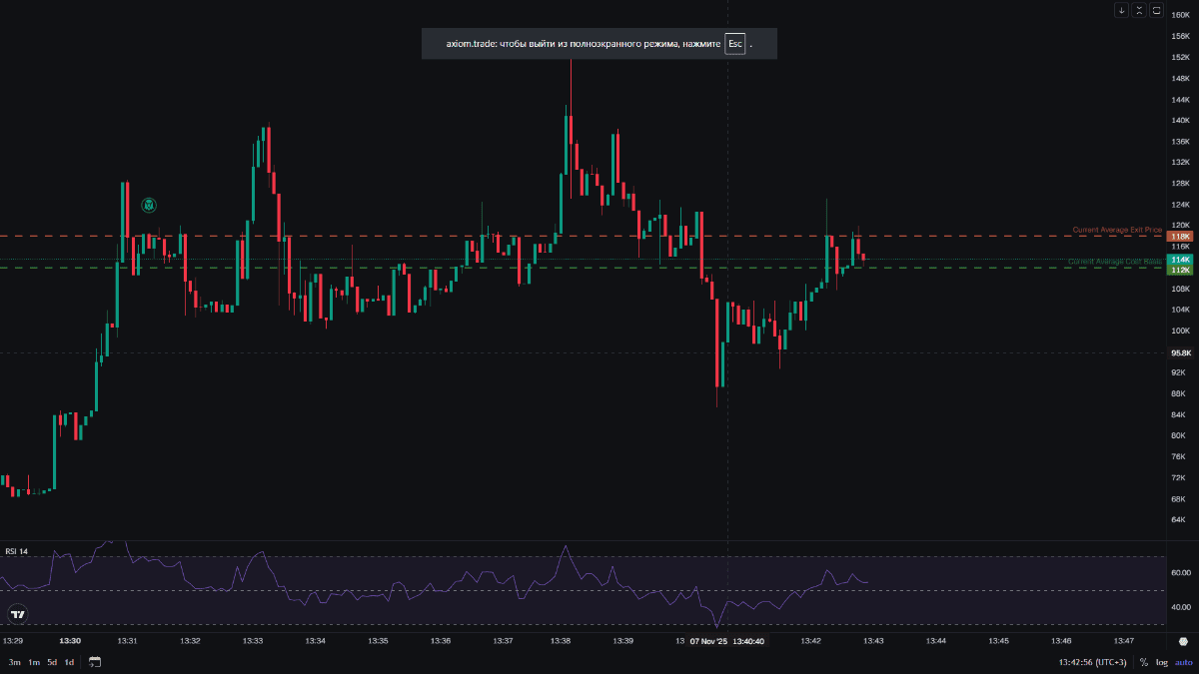Click the RSI 14 indicator label
The height and width of the screenshot is (674, 1199).
(x=17, y=551)
